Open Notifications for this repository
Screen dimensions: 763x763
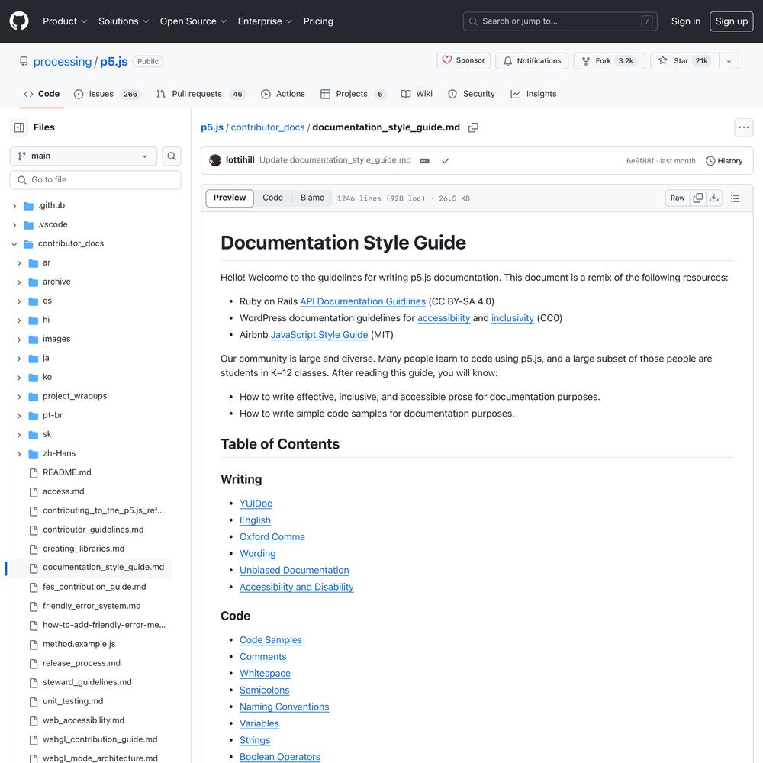(x=532, y=61)
